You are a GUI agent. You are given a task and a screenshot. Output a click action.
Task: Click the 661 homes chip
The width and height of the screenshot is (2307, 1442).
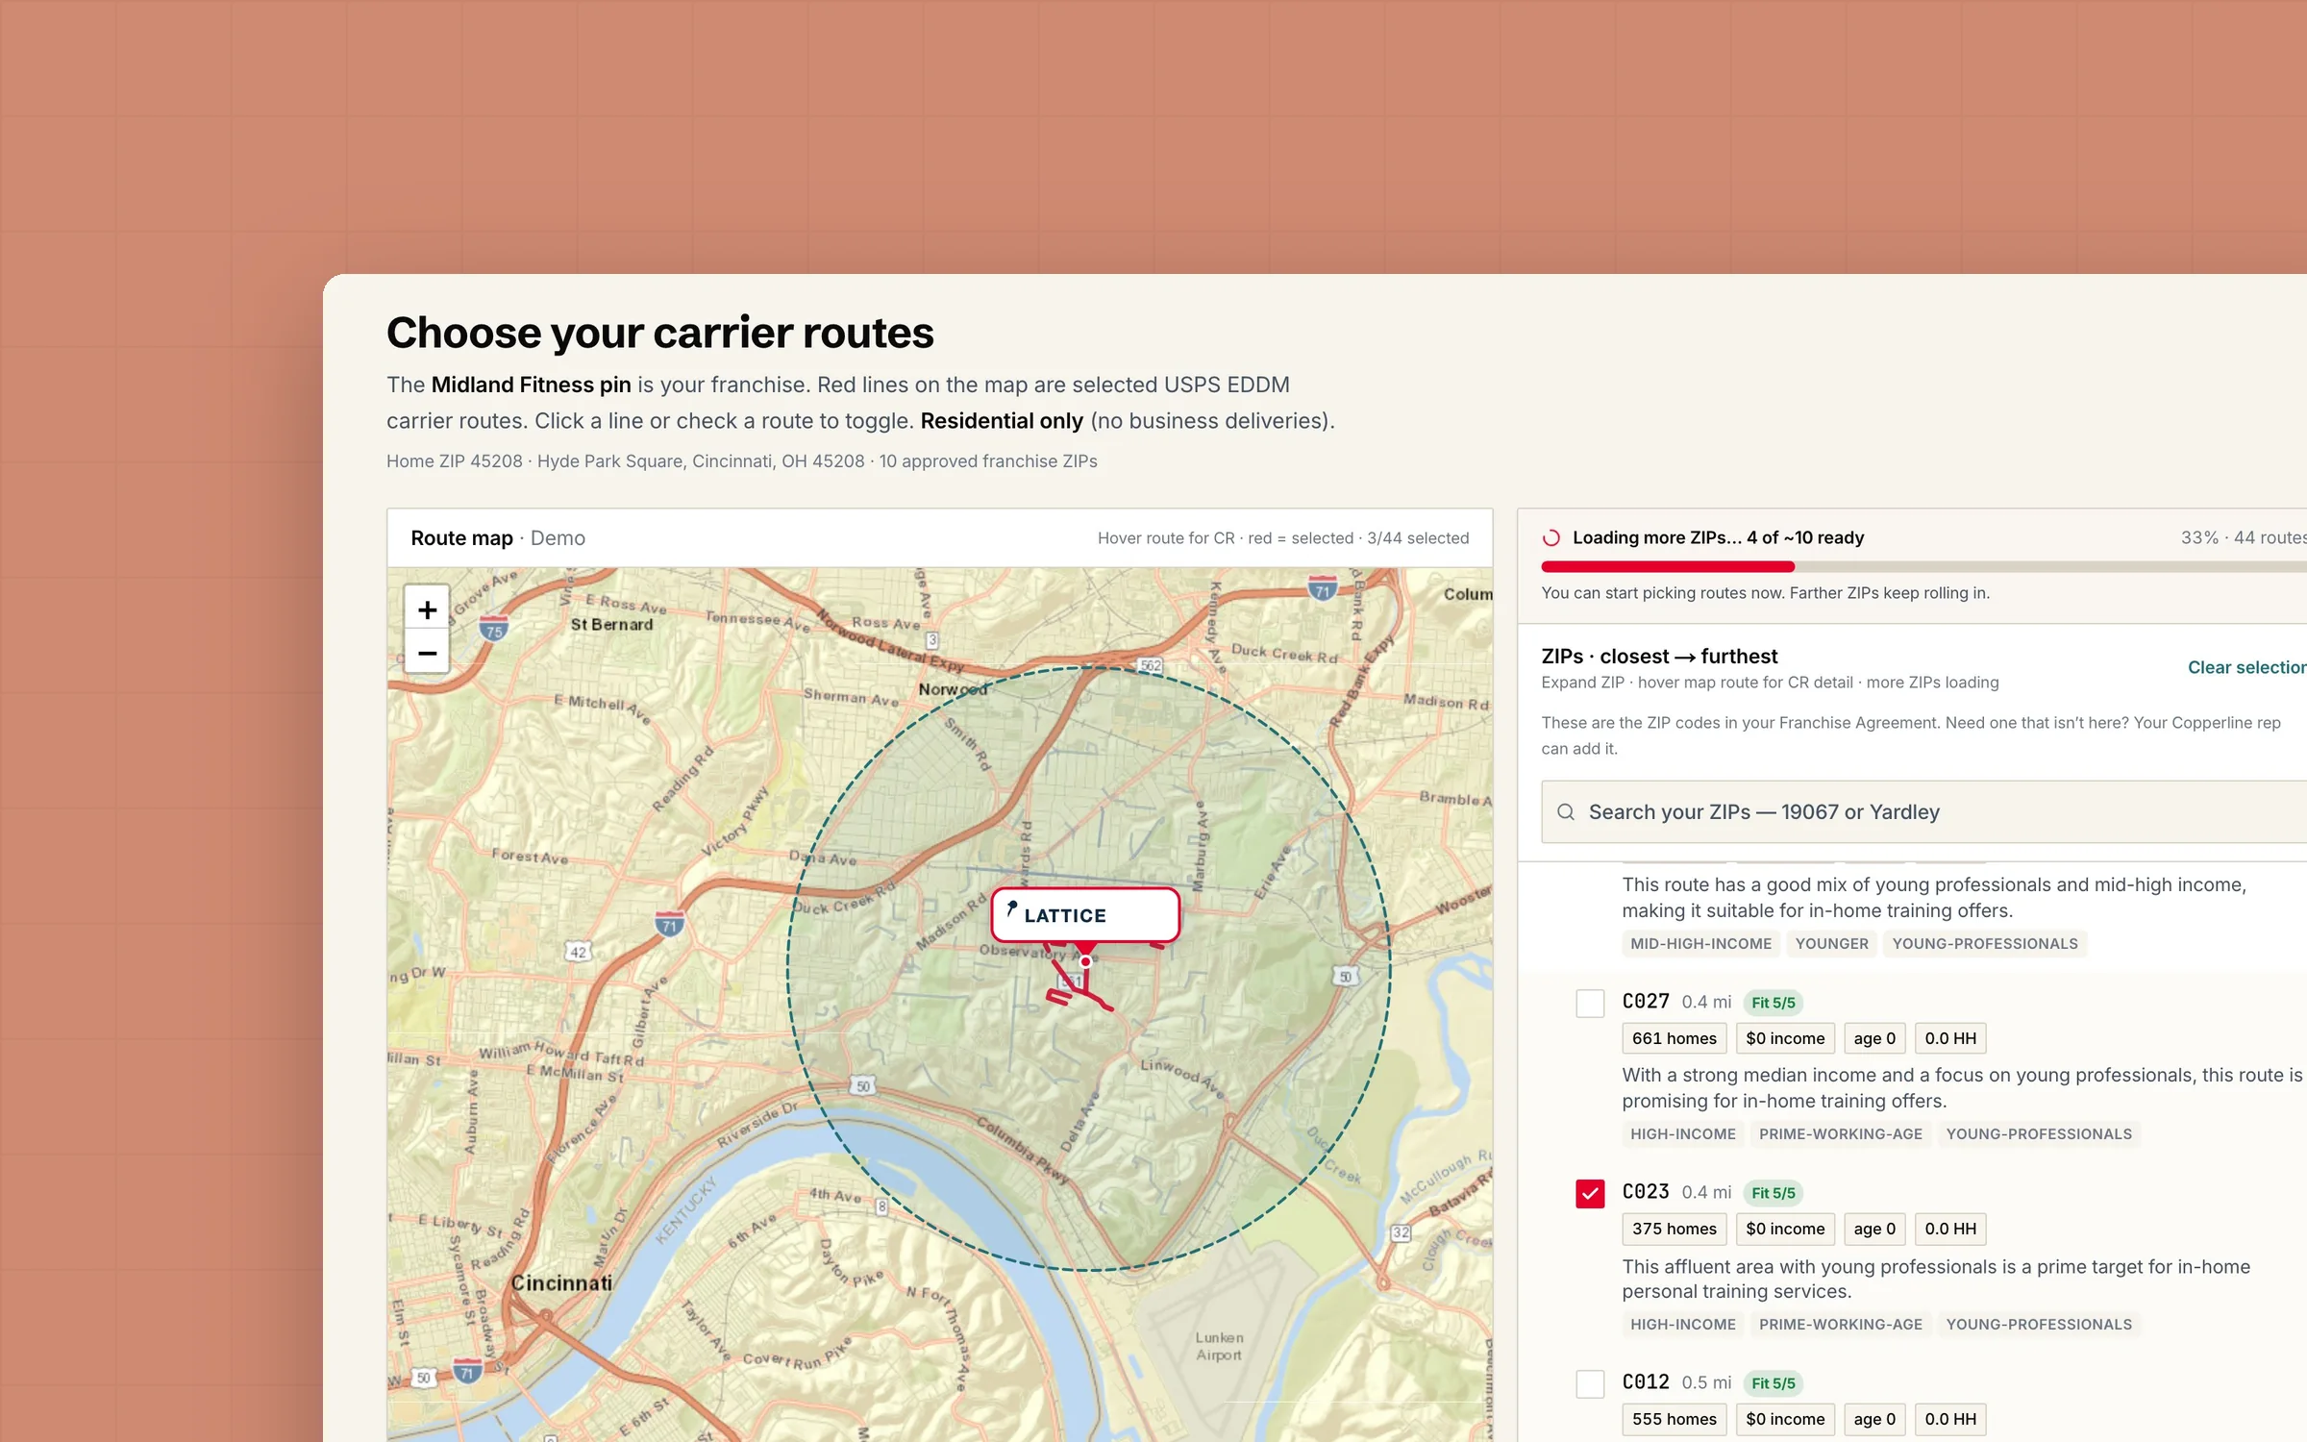coord(1674,1038)
